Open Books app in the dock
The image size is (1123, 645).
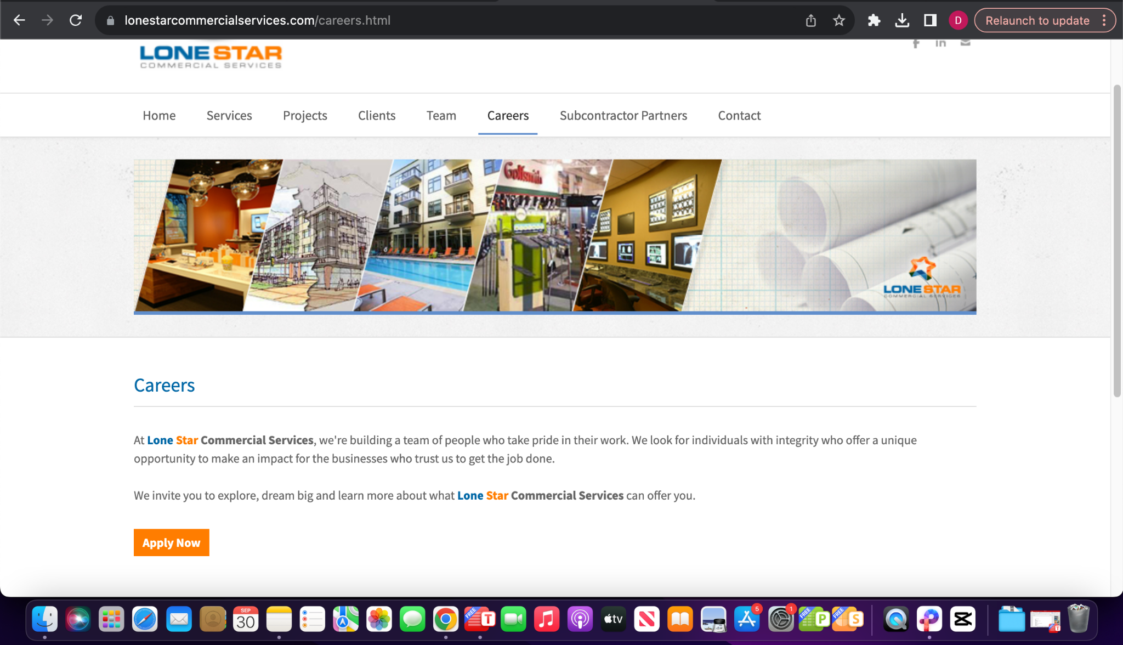680,619
